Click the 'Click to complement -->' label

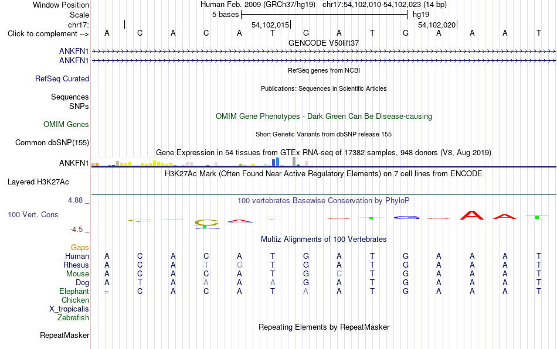tap(48, 34)
